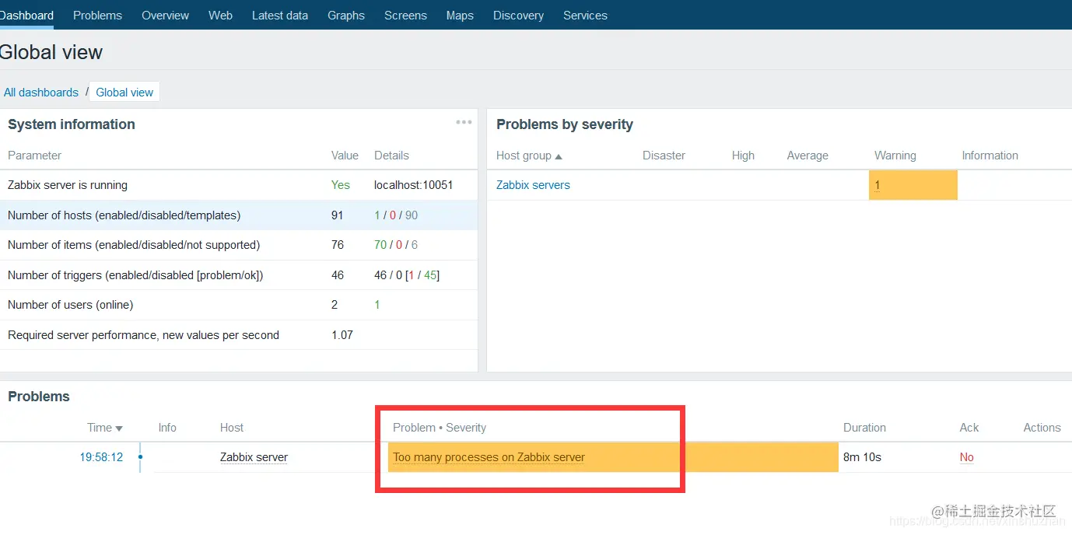This screenshot has width=1072, height=535.
Task: Open Zabbix server host link in Problems
Action: coord(254,457)
